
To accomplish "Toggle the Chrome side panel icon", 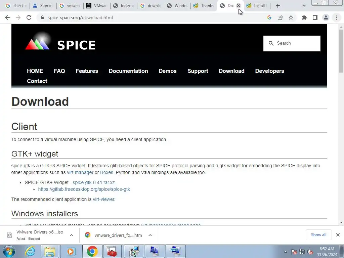I will 315,17.
